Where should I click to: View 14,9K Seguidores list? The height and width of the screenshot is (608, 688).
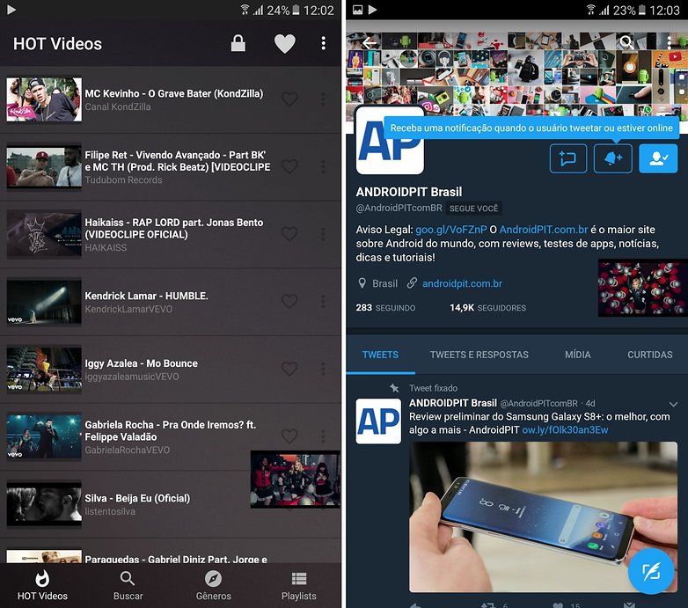[487, 308]
